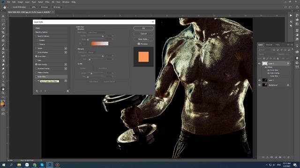Lock icon on the Background layer
The width and height of the screenshot is (300, 168).
coord(288,85)
